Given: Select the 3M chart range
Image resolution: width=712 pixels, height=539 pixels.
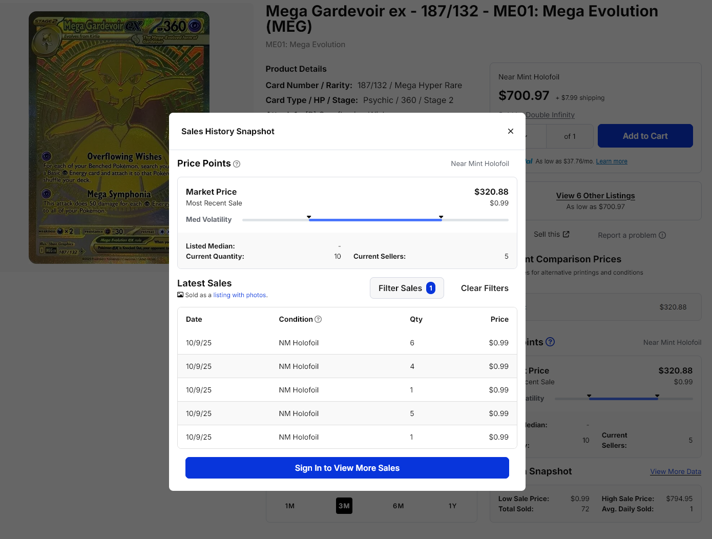Looking at the screenshot, I should [x=344, y=506].
